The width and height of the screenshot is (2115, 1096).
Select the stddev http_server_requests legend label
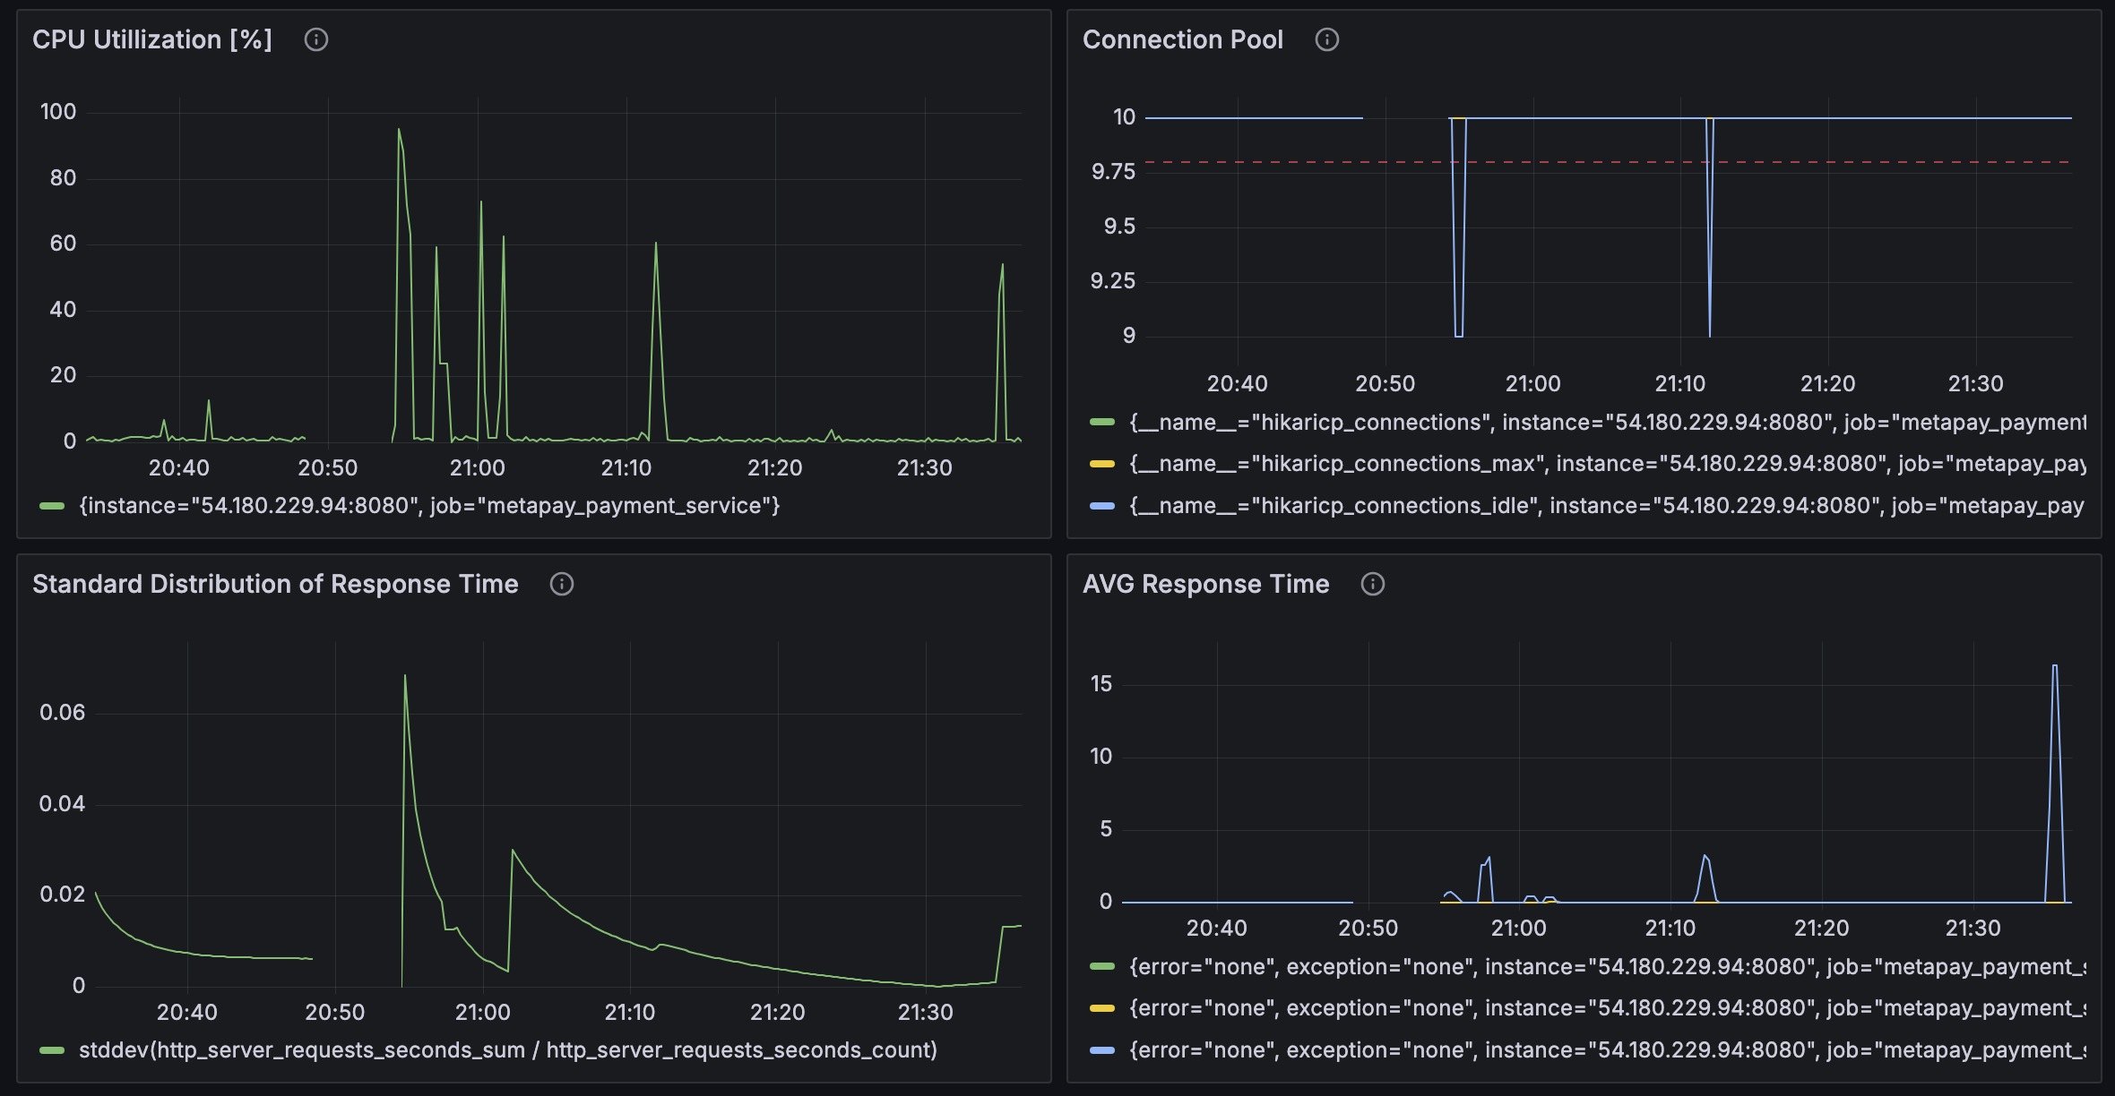507,1050
